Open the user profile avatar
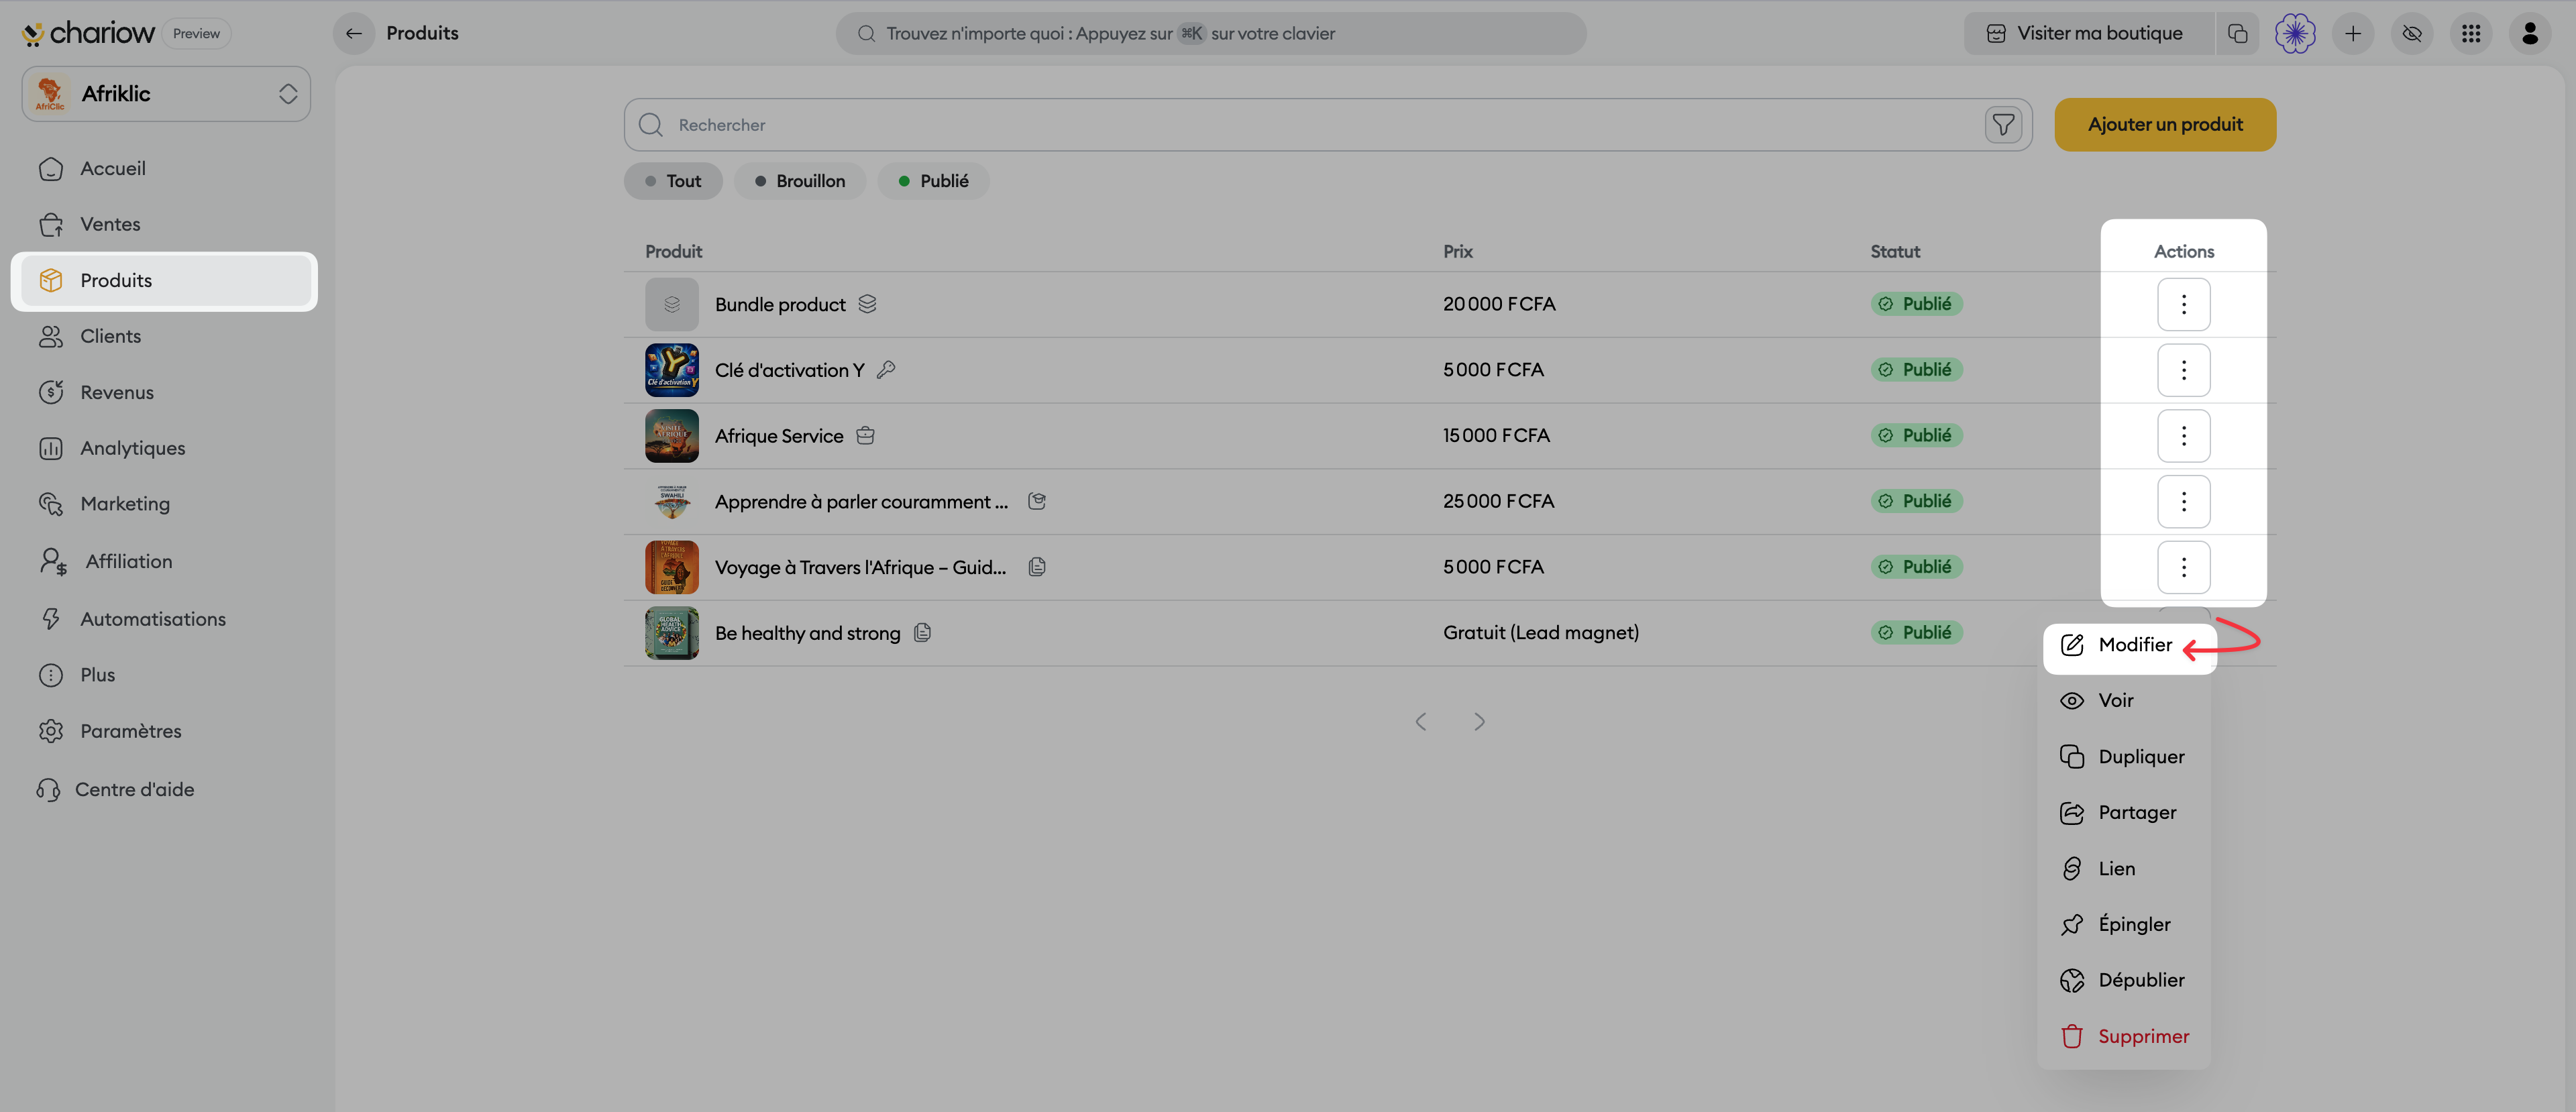This screenshot has height=1112, width=2576. click(2530, 33)
